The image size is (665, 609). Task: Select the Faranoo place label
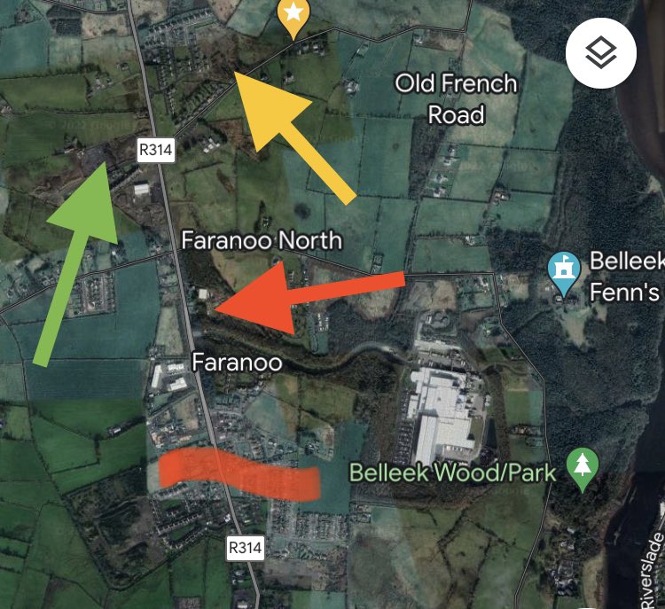(237, 363)
